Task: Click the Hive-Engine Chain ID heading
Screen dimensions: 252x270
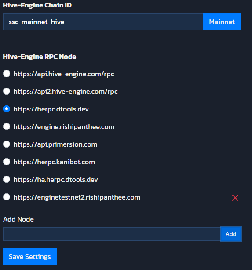Action: point(37,5)
